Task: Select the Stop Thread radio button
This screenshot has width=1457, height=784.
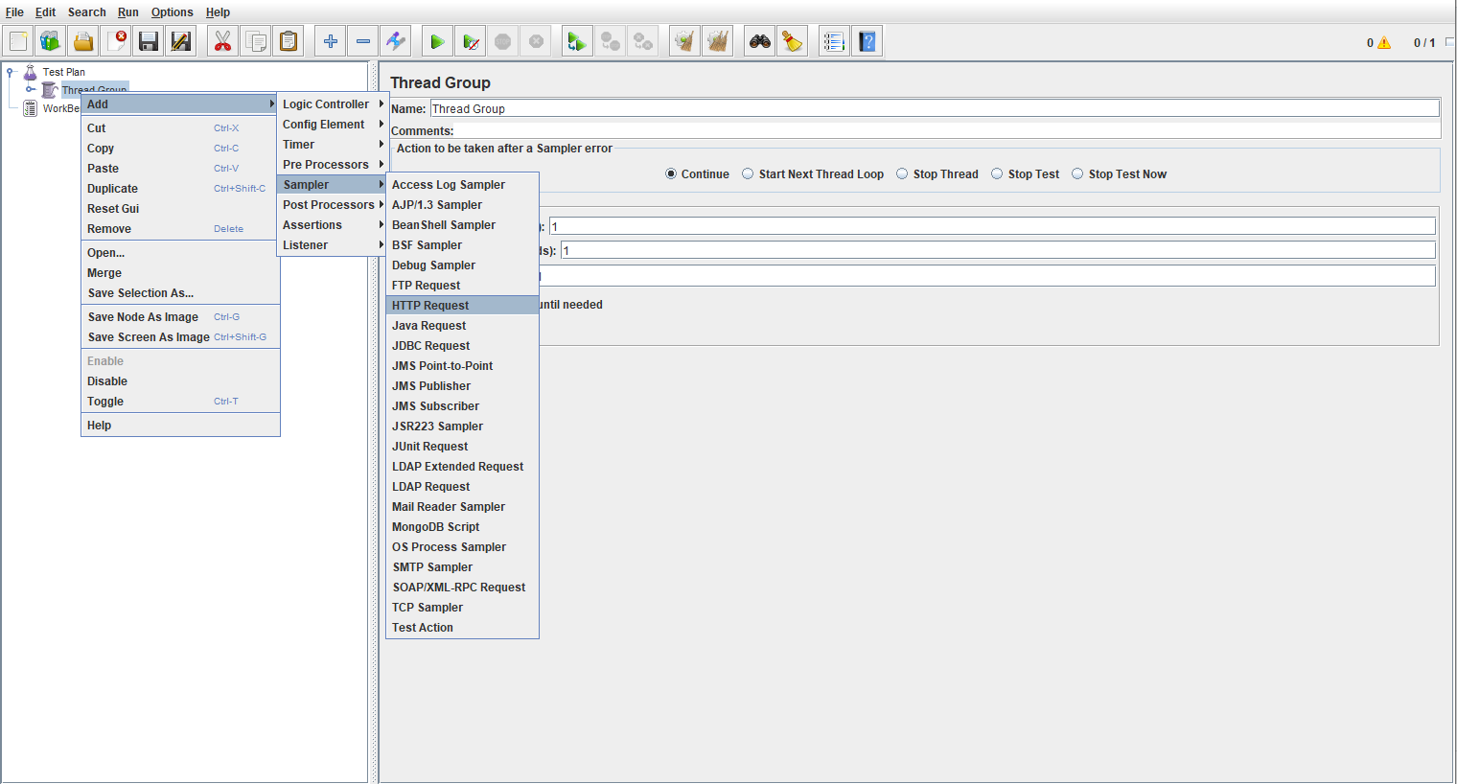Action: pos(902,174)
